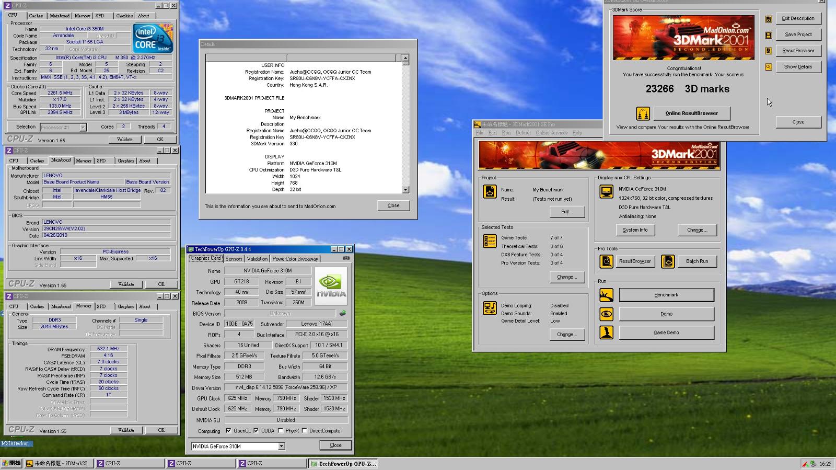Click Change... in Display and CPU Settings
The image size is (836, 470).
[x=697, y=230]
